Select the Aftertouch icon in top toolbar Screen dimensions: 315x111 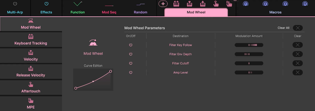(216, 4)
